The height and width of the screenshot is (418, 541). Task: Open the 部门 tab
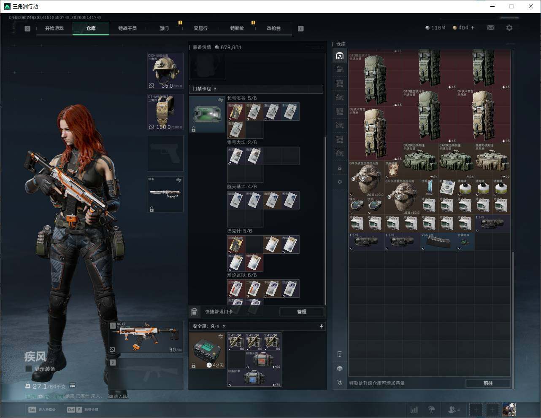164,28
